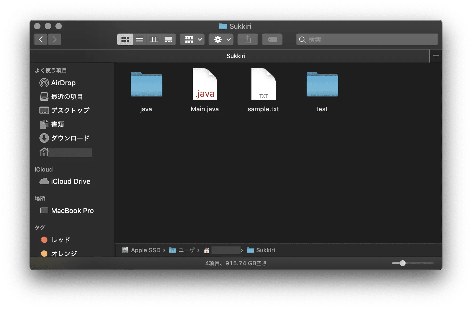Click ユーザ in the path bar
The width and height of the screenshot is (472, 309).
click(182, 250)
